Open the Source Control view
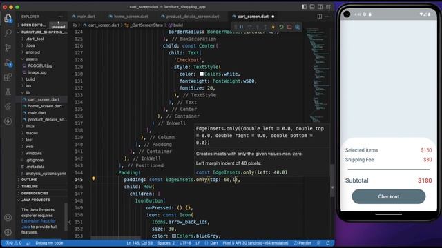The image size is (442, 248). (x=8, y=48)
